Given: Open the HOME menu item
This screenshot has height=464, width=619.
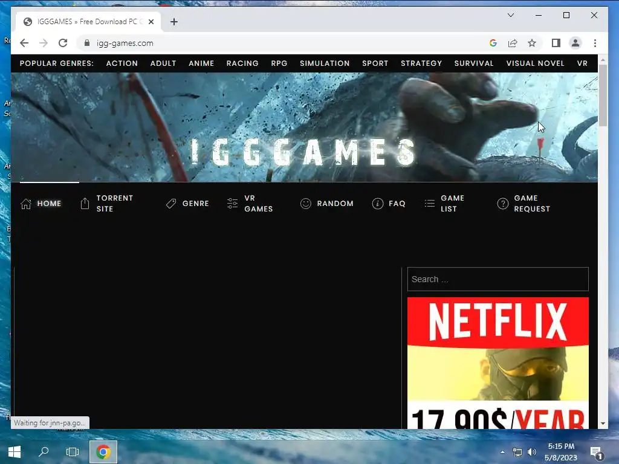Looking at the screenshot, I should 50,204.
